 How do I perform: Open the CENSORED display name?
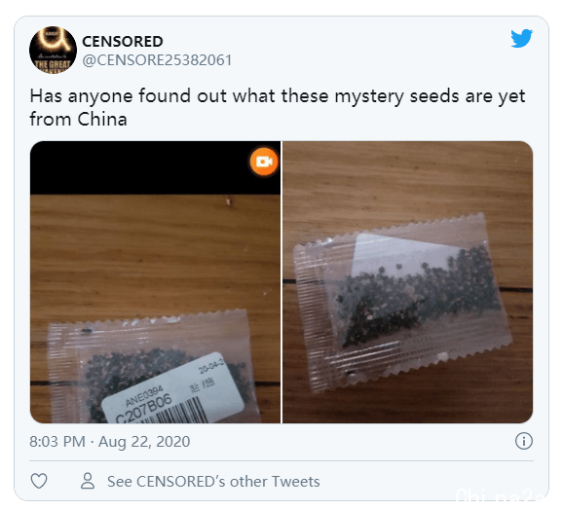[x=123, y=41]
